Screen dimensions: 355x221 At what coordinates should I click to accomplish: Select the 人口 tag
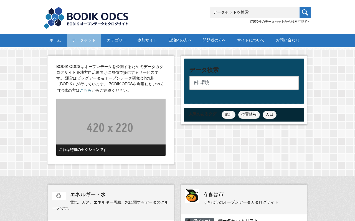tap(270, 115)
